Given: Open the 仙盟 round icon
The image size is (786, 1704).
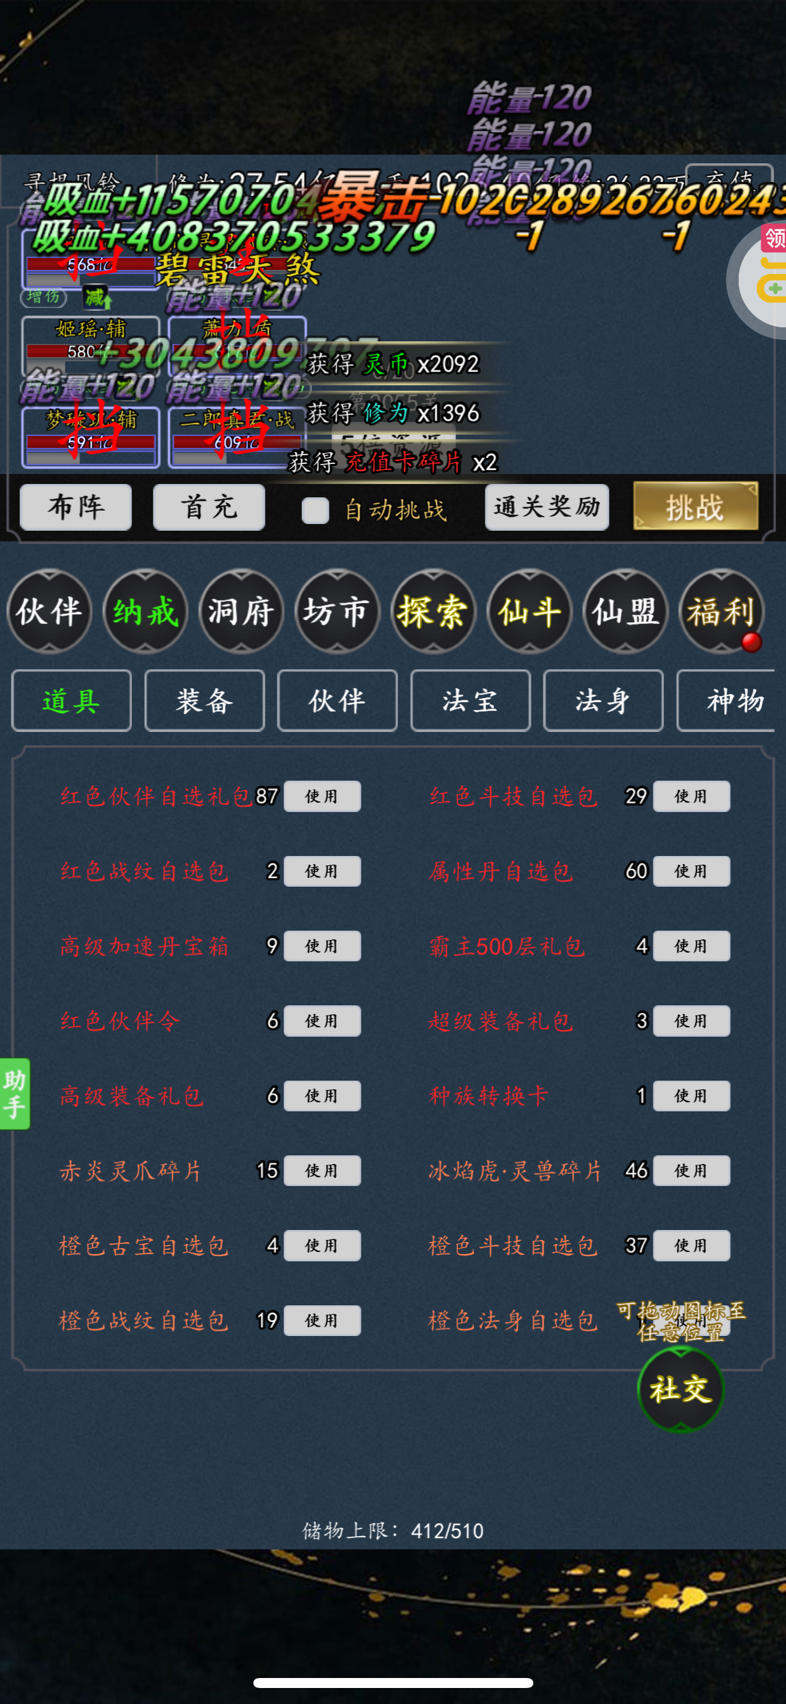Looking at the screenshot, I should (x=625, y=611).
